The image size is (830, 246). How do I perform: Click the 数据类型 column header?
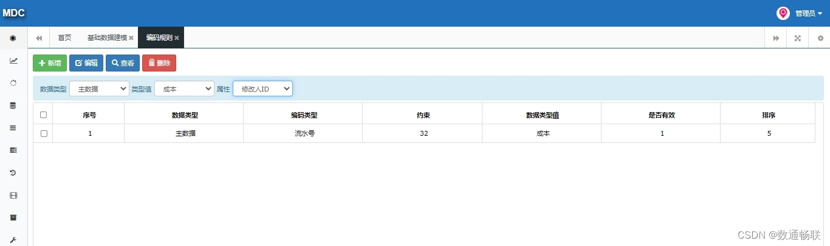click(x=185, y=115)
